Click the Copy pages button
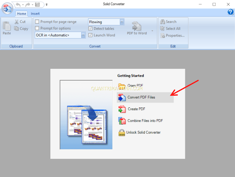The image size is (235, 177). coord(21,29)
